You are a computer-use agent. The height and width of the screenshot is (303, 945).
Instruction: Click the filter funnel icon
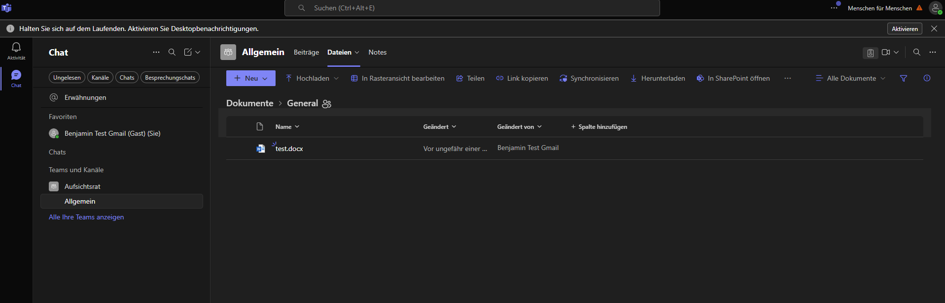(903, 78)
